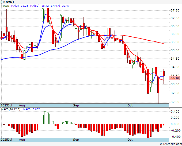Click the tallest green MACD histogram bar

[x=45, y=118]
